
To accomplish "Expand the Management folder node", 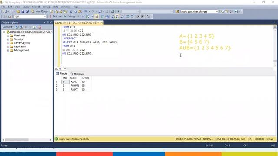I will click(8, 50).
